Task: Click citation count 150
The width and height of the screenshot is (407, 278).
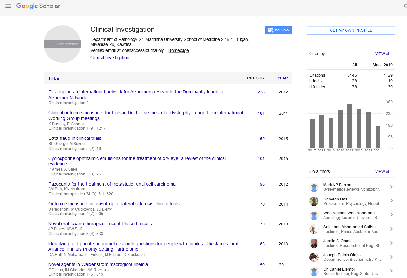Action: (x=261, y=139)
